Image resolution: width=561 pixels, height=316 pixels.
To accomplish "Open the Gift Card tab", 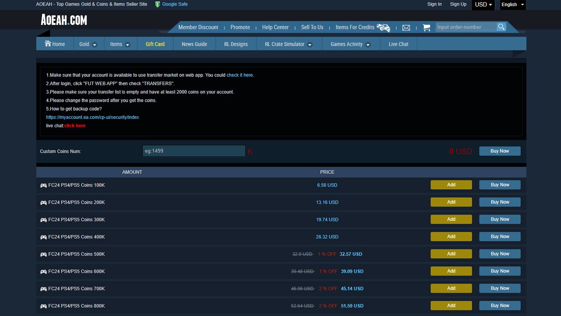I will click(x=155, y=44).
